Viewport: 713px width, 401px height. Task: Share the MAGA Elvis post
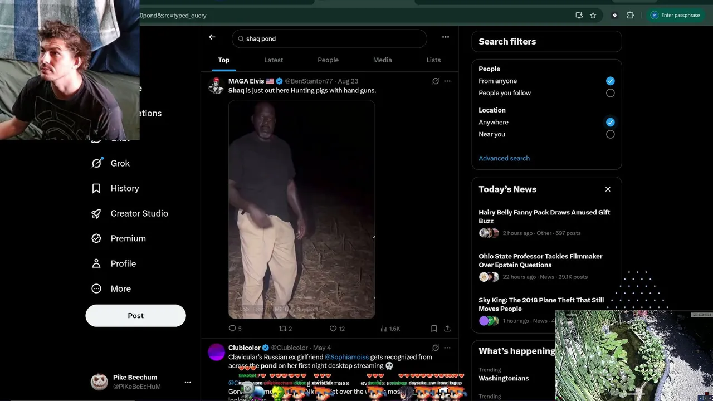pyautogui.click(x=447, y=329)
